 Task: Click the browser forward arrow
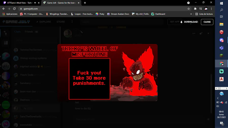point(9,9)
